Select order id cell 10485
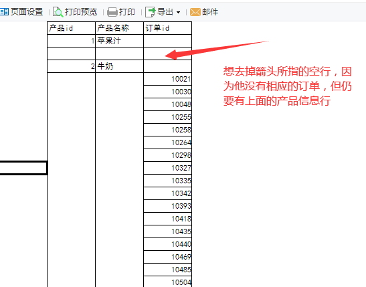The image size is (366, 287). (167, 270)
